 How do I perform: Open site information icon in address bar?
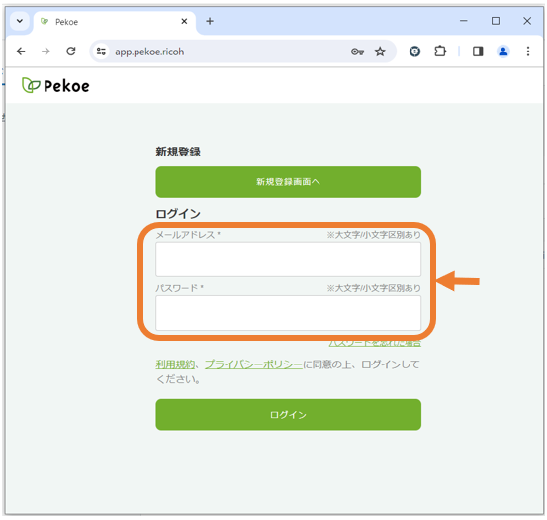[x=101, y=52]
